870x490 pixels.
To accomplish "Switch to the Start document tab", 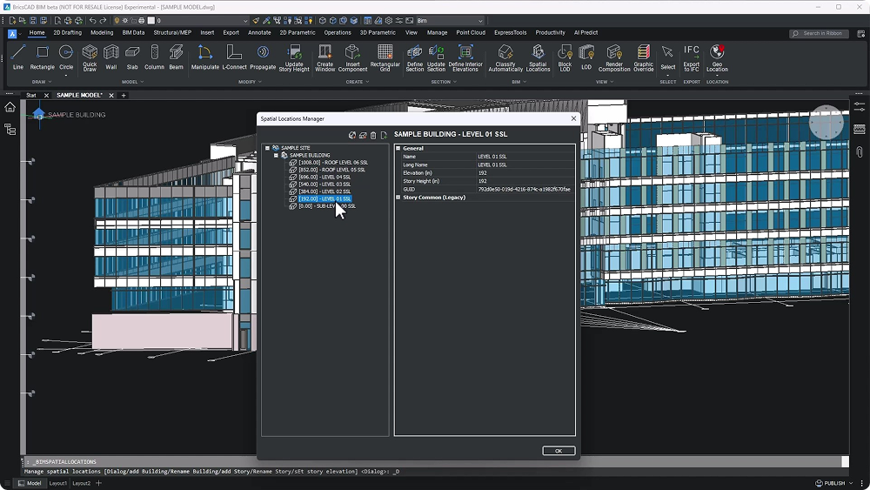I will coord(31,96).
